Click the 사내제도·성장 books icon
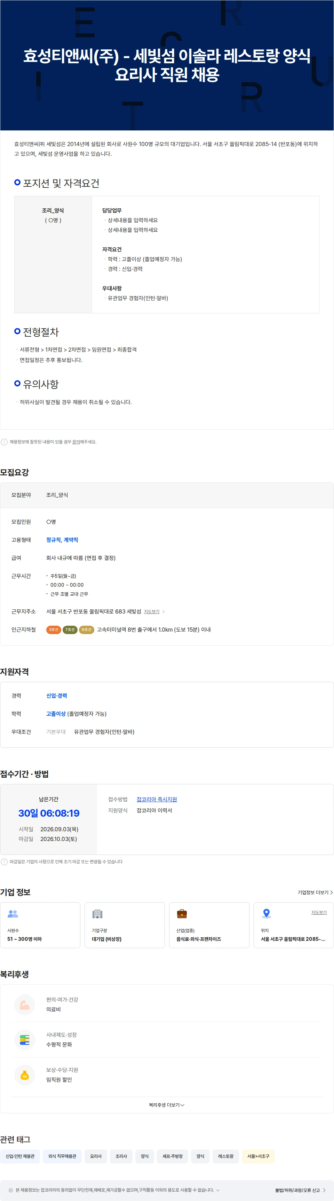 [x=25, y=1040]
